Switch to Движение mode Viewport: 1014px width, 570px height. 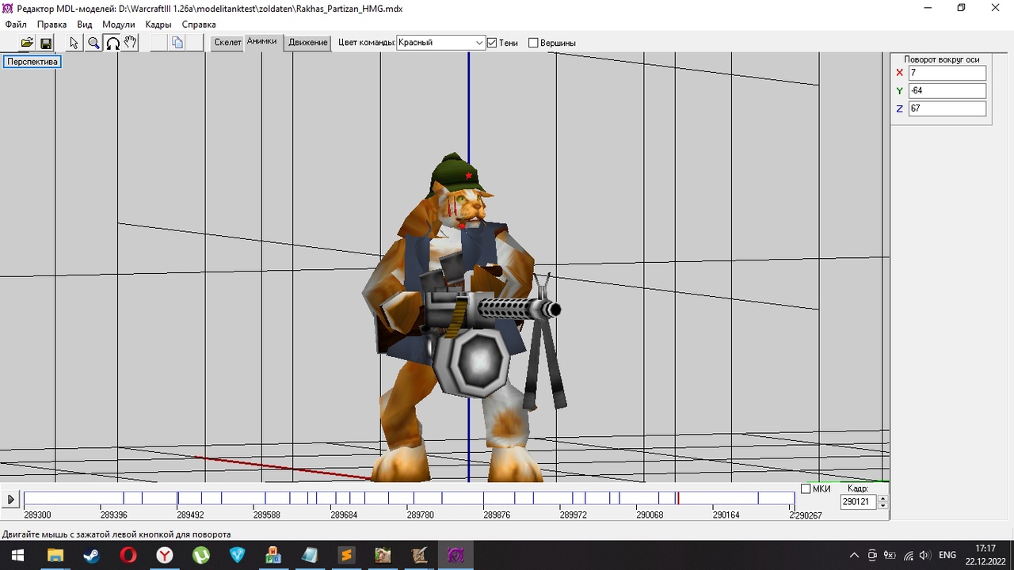click(x=308, y=43)
